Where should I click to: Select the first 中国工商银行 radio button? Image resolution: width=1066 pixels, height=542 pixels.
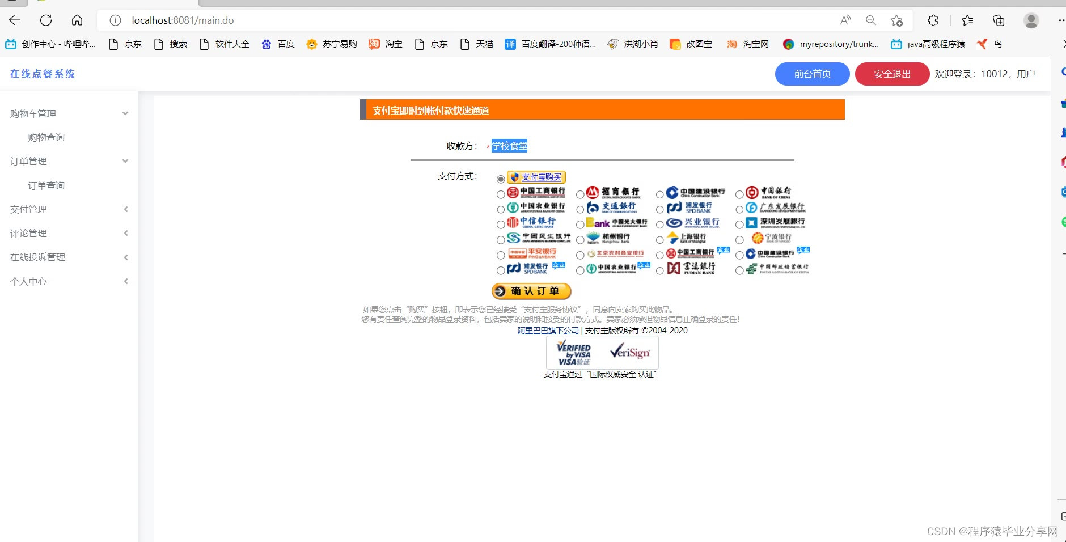[501, 194]
